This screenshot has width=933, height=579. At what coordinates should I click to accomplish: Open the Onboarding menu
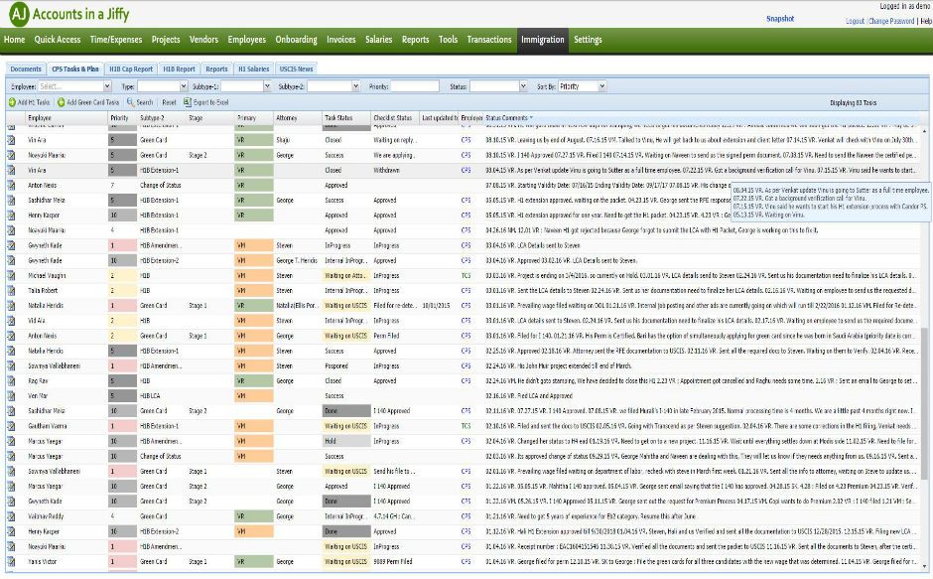[x=297, y=40]
